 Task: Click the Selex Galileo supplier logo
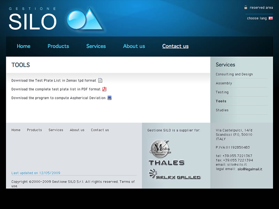coord(175,174)
